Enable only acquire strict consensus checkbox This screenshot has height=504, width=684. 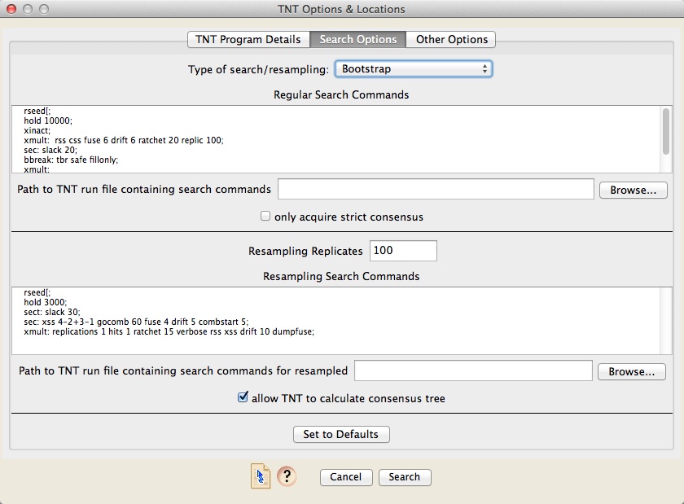pyautogui.click(x=265, y=216)
